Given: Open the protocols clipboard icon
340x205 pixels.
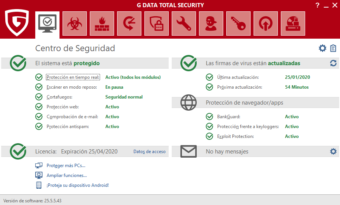Looking at the screenshot, I should click(333, 48).
